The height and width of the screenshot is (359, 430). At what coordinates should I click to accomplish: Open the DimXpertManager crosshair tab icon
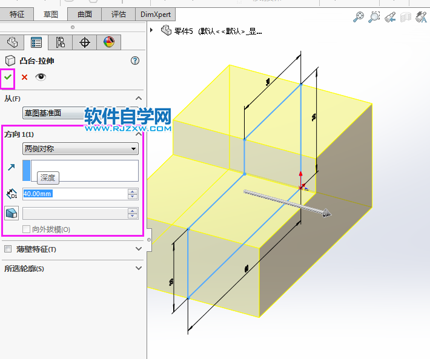(84, 42)
